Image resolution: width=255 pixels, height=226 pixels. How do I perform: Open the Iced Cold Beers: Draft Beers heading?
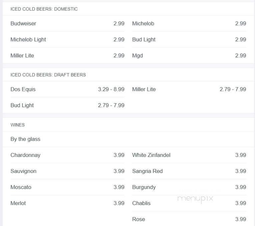[48, 75]
